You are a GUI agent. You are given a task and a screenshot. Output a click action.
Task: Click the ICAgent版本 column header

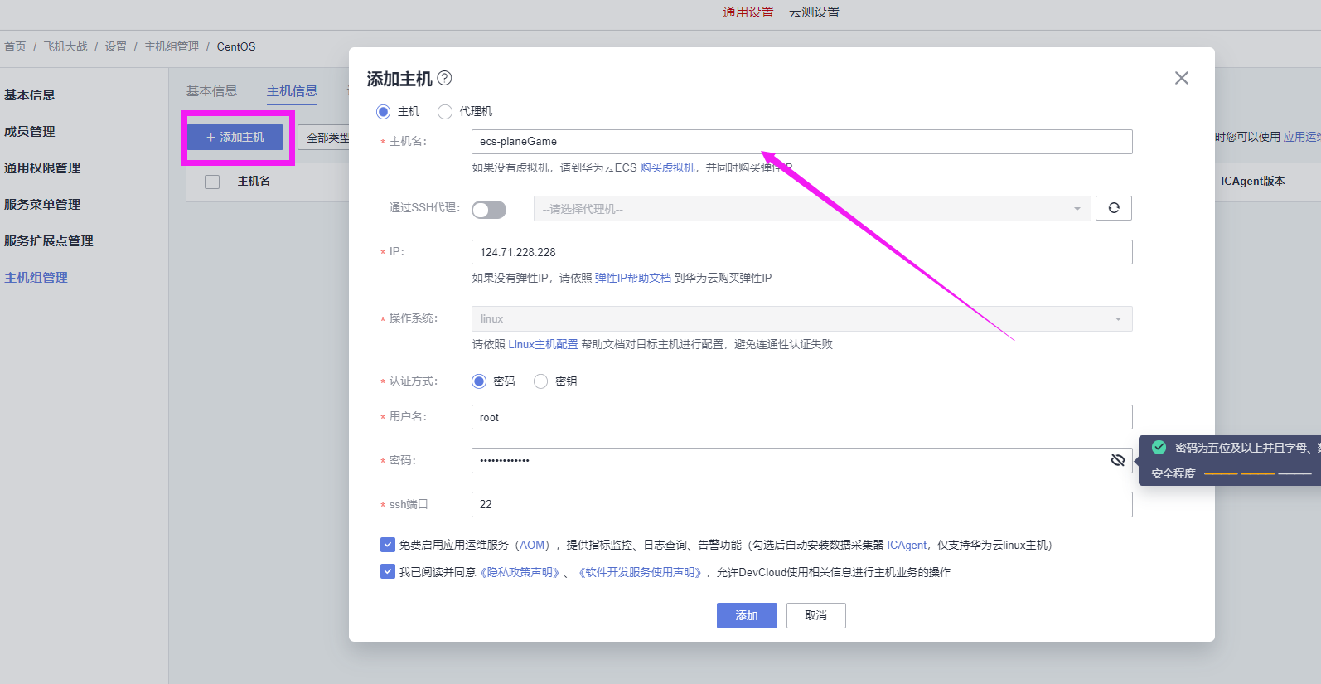1252,181
